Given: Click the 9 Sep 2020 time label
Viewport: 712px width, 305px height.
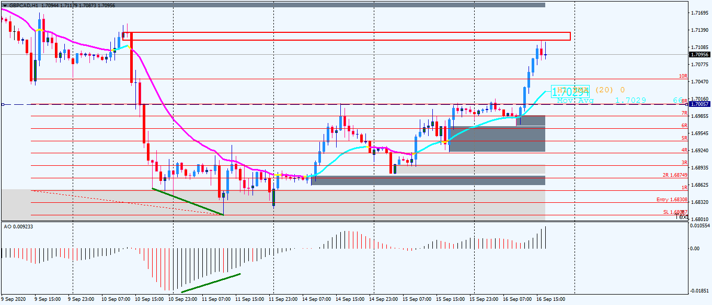Looking at the screenshot, I should pyautogui.click(x=14, y=299).
